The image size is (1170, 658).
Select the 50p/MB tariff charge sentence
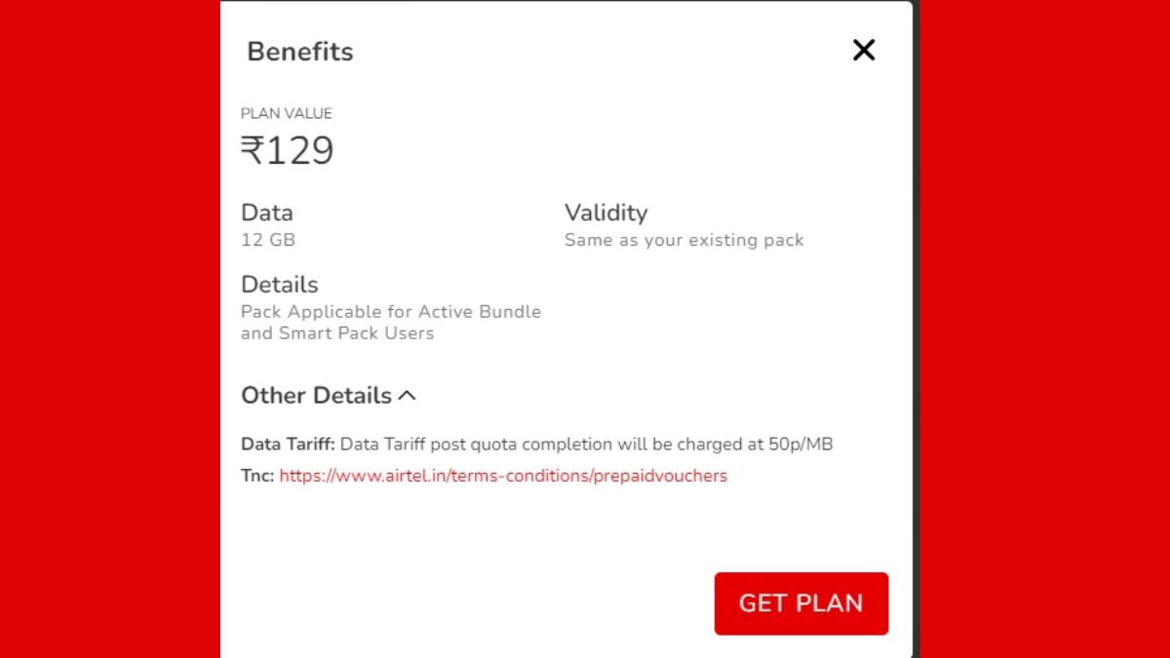(586, 445)
